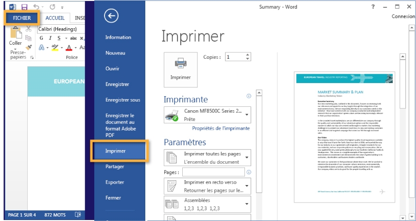The height and width of the screenshot is (221, 416).
Task: Click PAGE 1 SUR 4 in the status bar
Action: (22, 215)
